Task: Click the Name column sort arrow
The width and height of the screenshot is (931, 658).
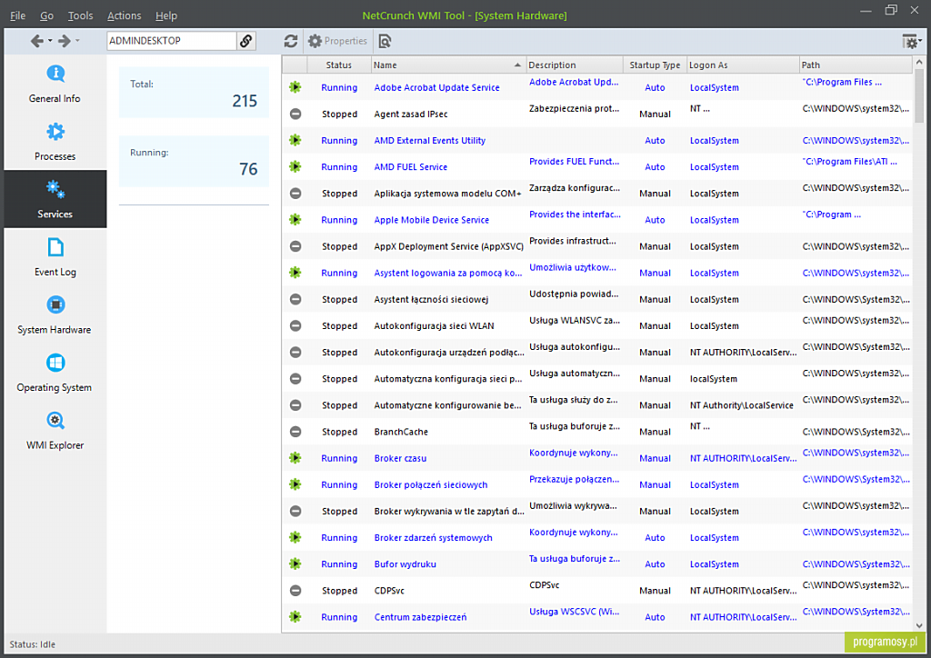Action: (517, 65)
